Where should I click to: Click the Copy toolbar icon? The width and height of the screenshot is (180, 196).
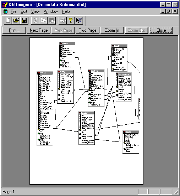coord(43,20)
